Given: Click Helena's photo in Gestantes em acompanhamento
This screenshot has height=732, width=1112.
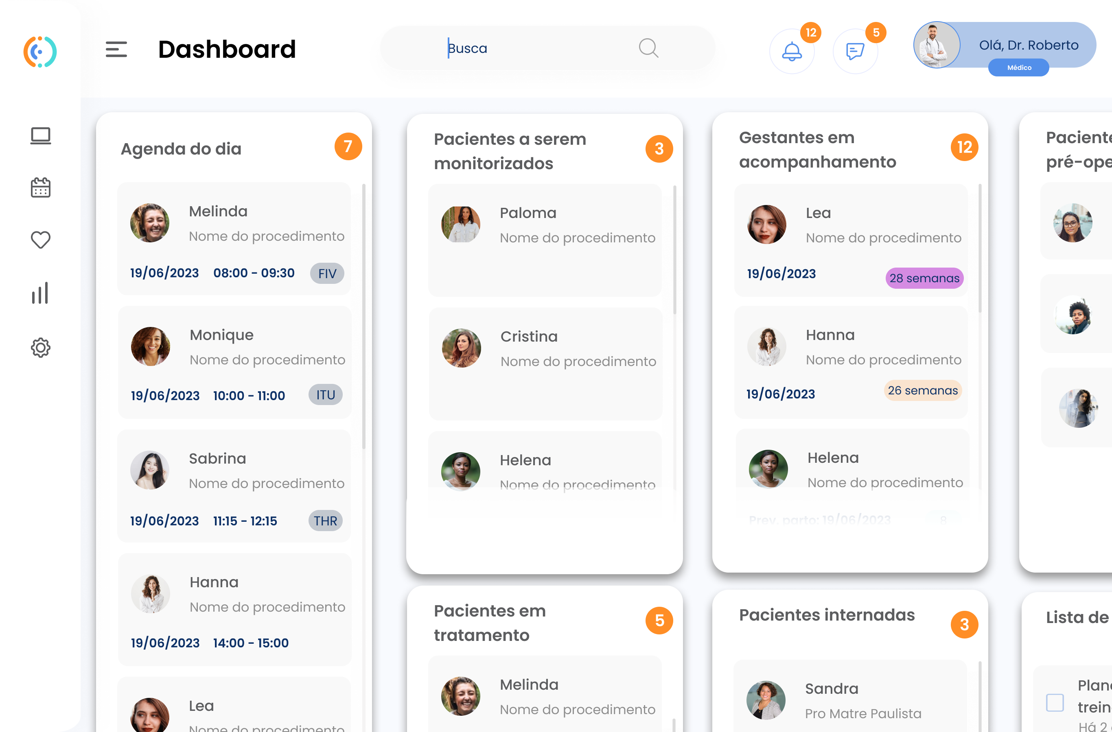Looking at the screenshot, I should [768, 469].
